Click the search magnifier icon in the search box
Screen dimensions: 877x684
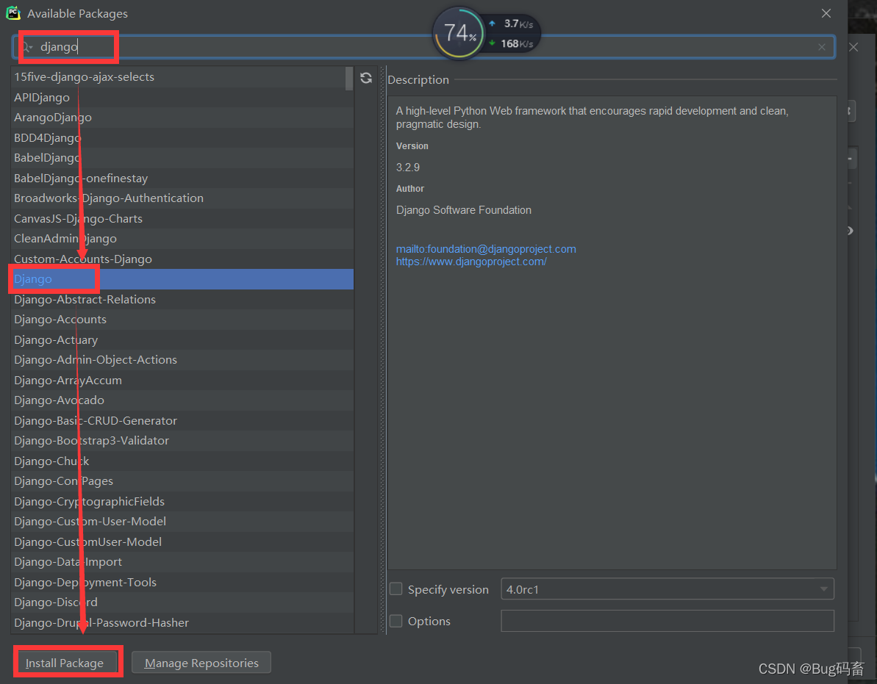27,47
